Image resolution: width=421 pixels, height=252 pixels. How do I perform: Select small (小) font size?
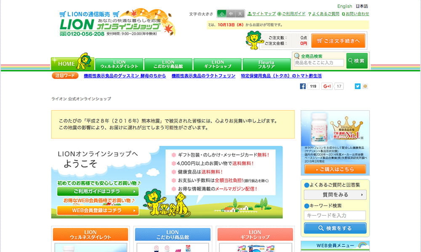coord(221,13)
